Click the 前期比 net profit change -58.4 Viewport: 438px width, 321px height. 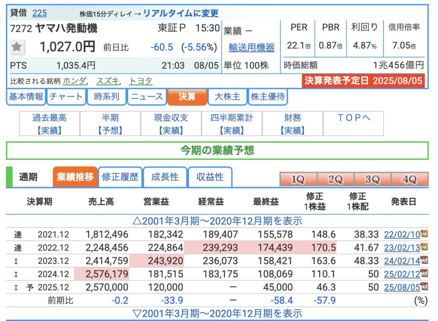281,300
